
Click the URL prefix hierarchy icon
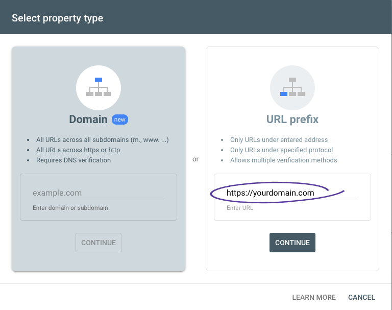click(x=292, y=87)
